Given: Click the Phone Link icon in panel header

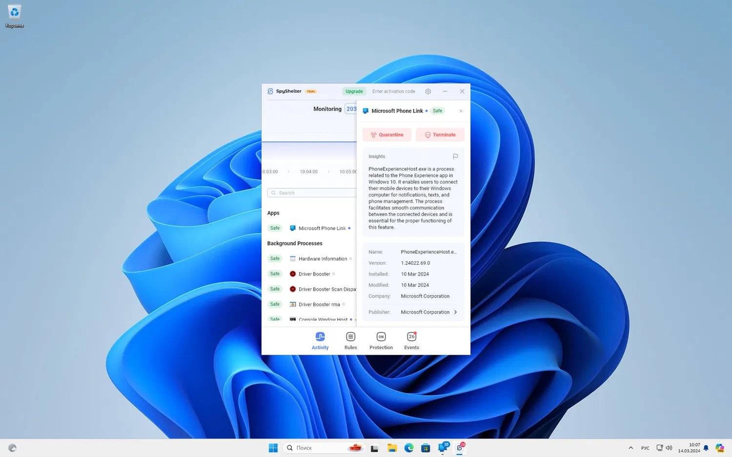Looking at the screenshot, I should 366,111.
